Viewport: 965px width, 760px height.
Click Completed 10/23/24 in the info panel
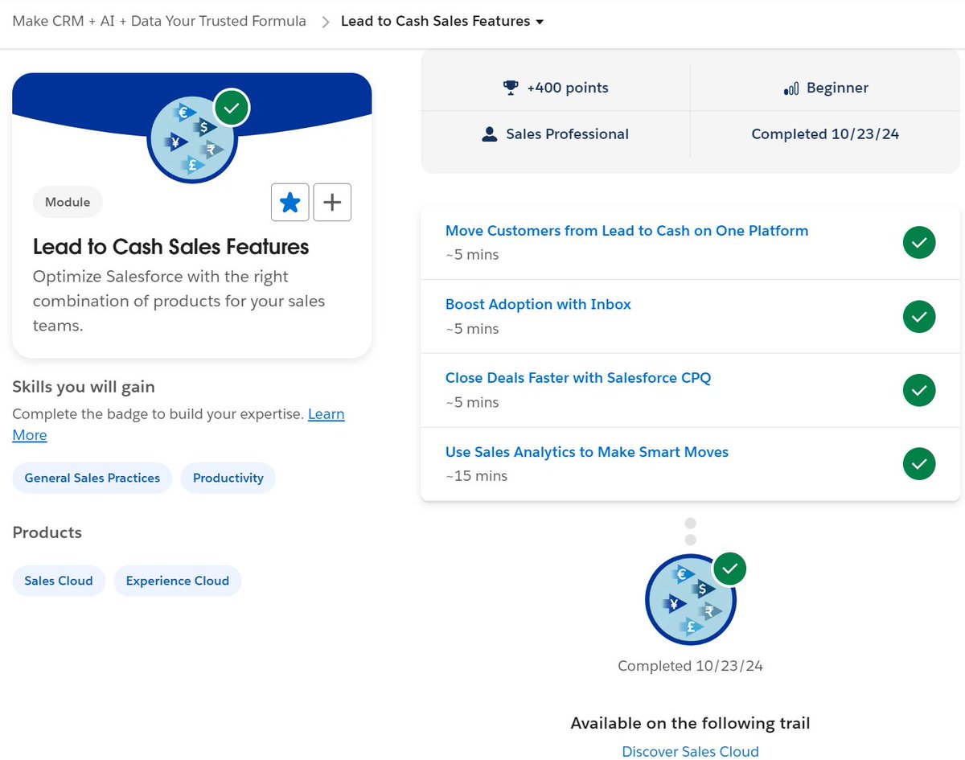click(x=825, y=134)
